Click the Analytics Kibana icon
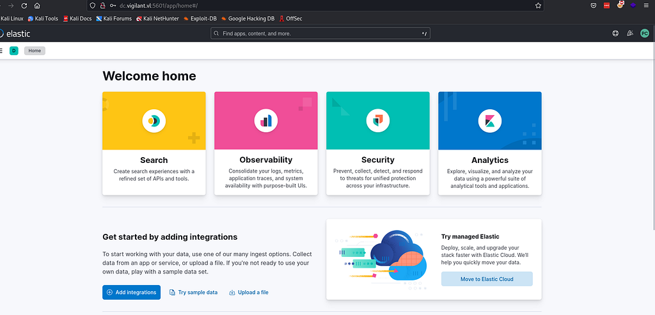 pyautogui.click(x=490, y=121)
